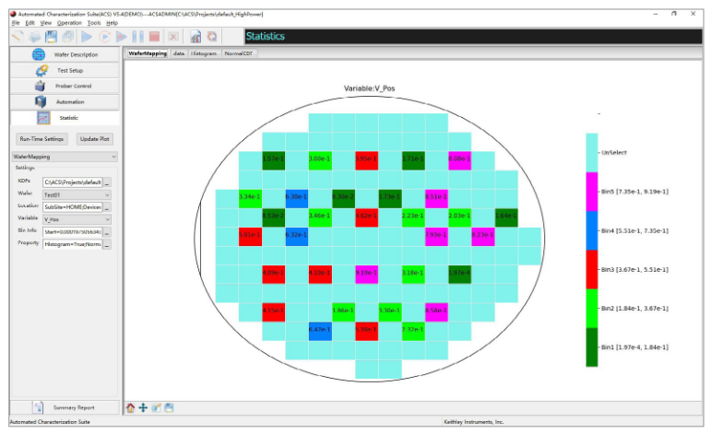Image resolution: width=712 pixels, height=434 pixels.
Task: Click the KDFs file path field
Action: (x=72, y=182)
